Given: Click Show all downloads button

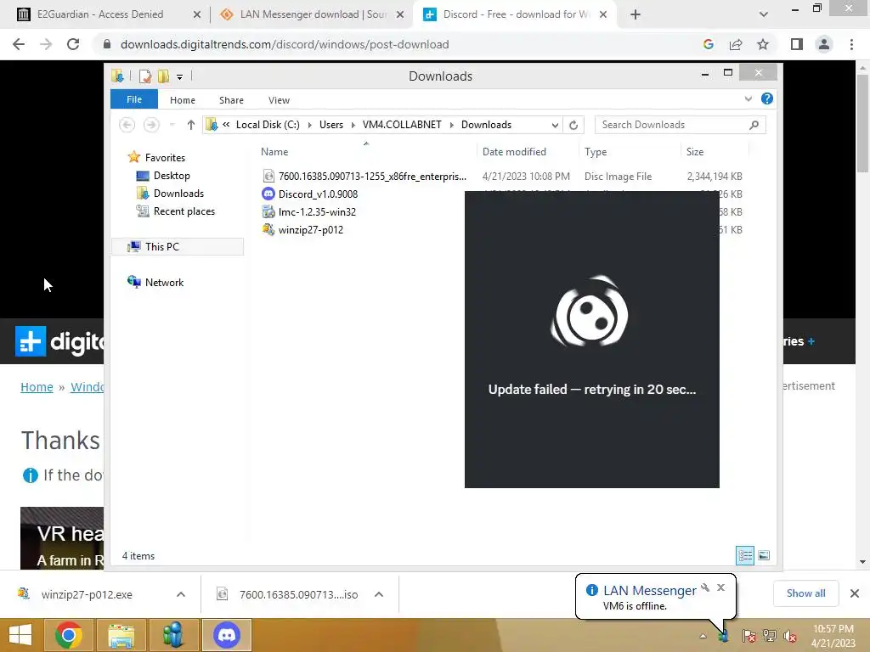Looking at the screenshot, I should pyautogui.click(x=805, y=593).
